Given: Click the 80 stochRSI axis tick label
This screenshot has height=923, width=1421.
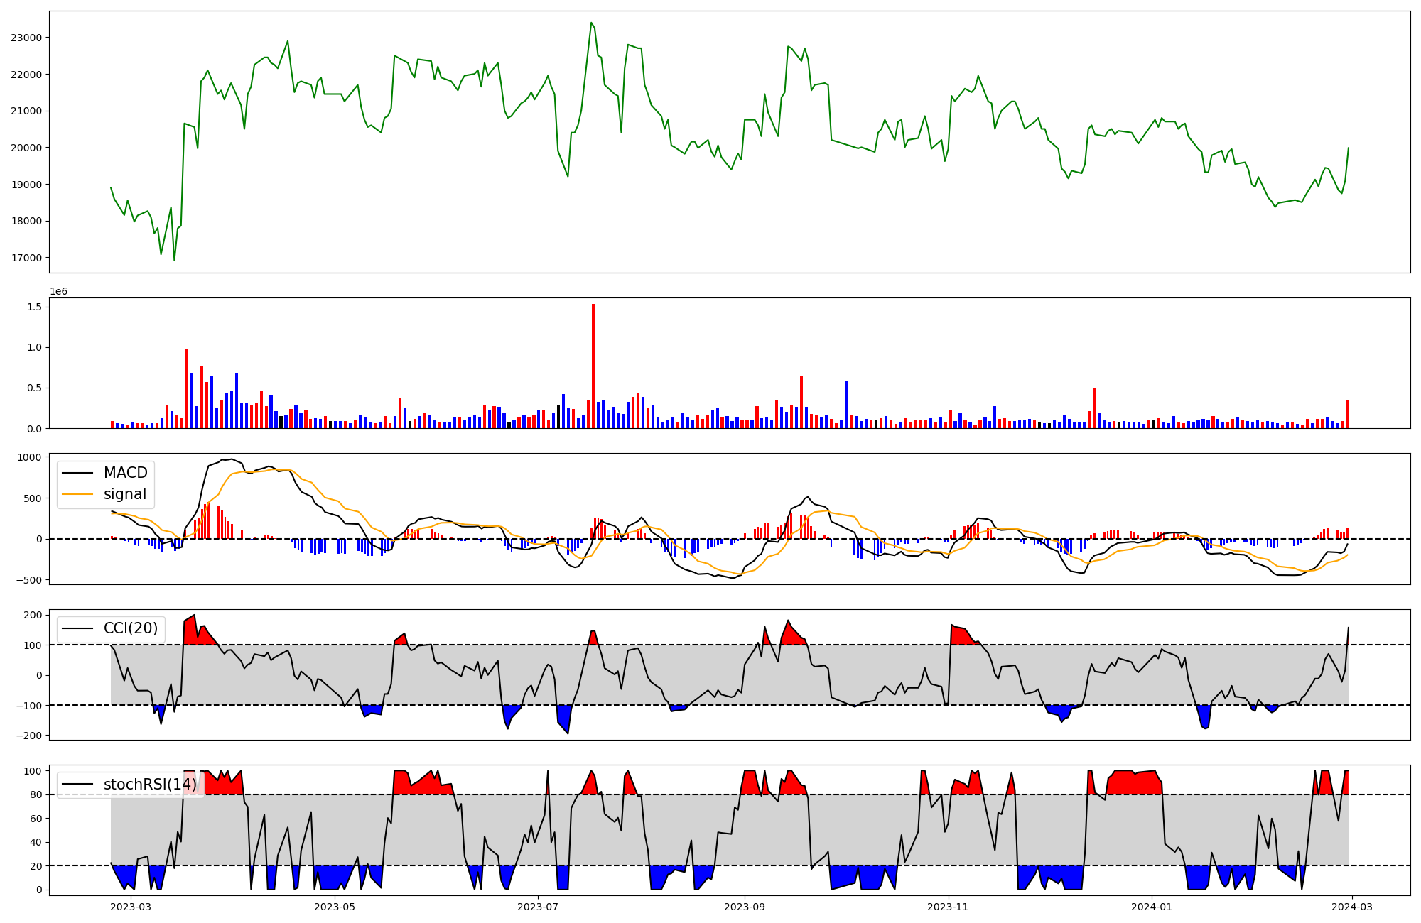Looking at the screenshot, I should coord(36,794).
